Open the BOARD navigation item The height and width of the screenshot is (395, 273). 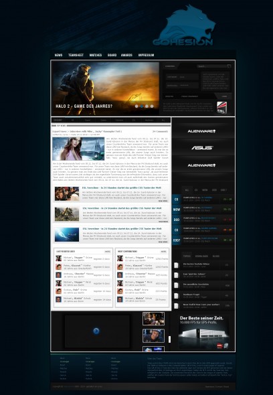coord(112,55)
